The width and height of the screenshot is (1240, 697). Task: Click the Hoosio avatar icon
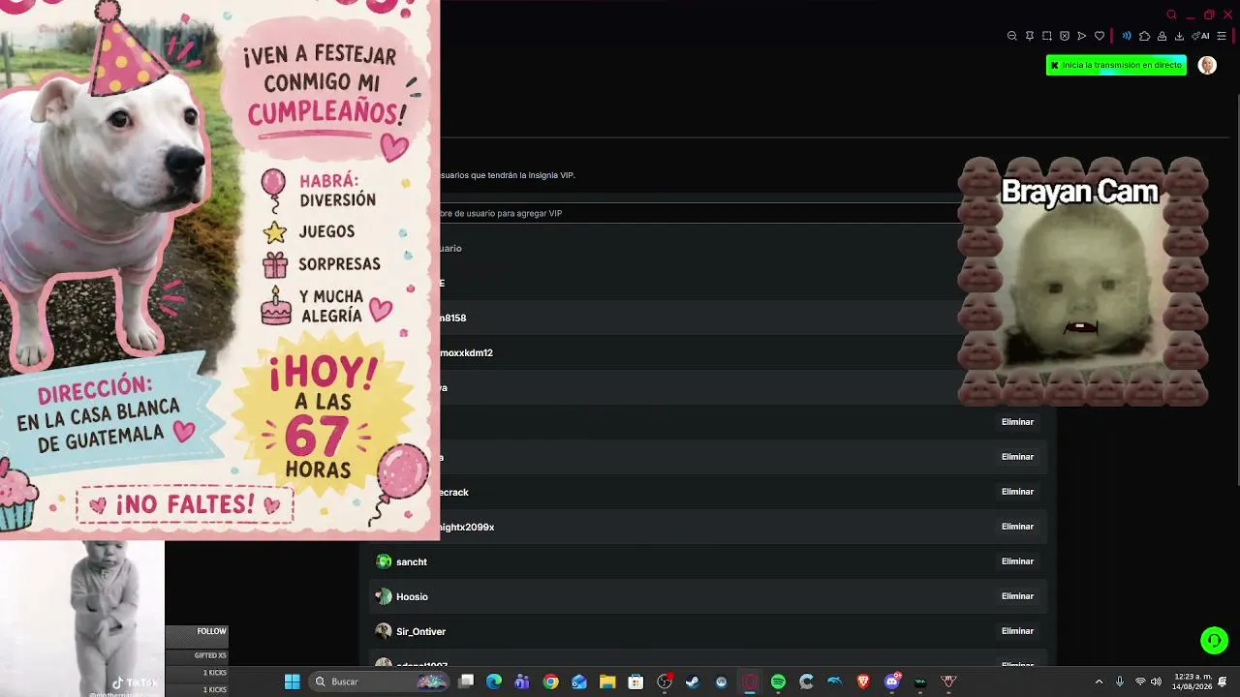coord(384,596)
